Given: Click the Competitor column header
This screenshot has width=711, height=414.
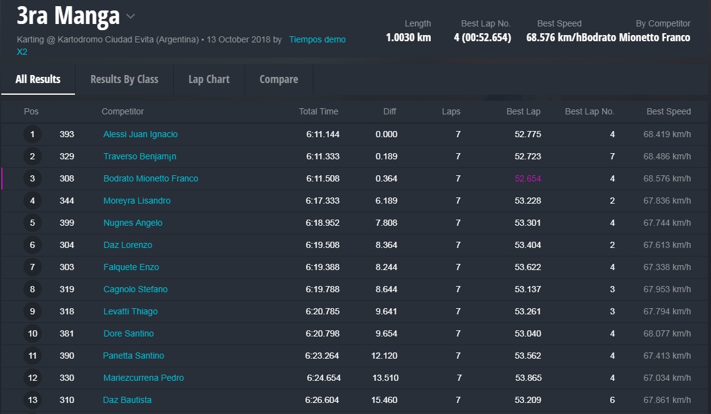Looking at the screenshot, I should click(123, 111).
